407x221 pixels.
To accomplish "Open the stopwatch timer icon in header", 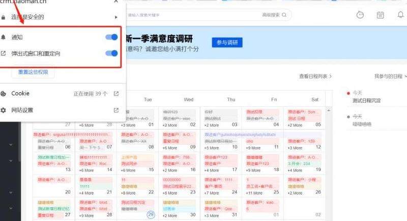I will click(360, 15).
